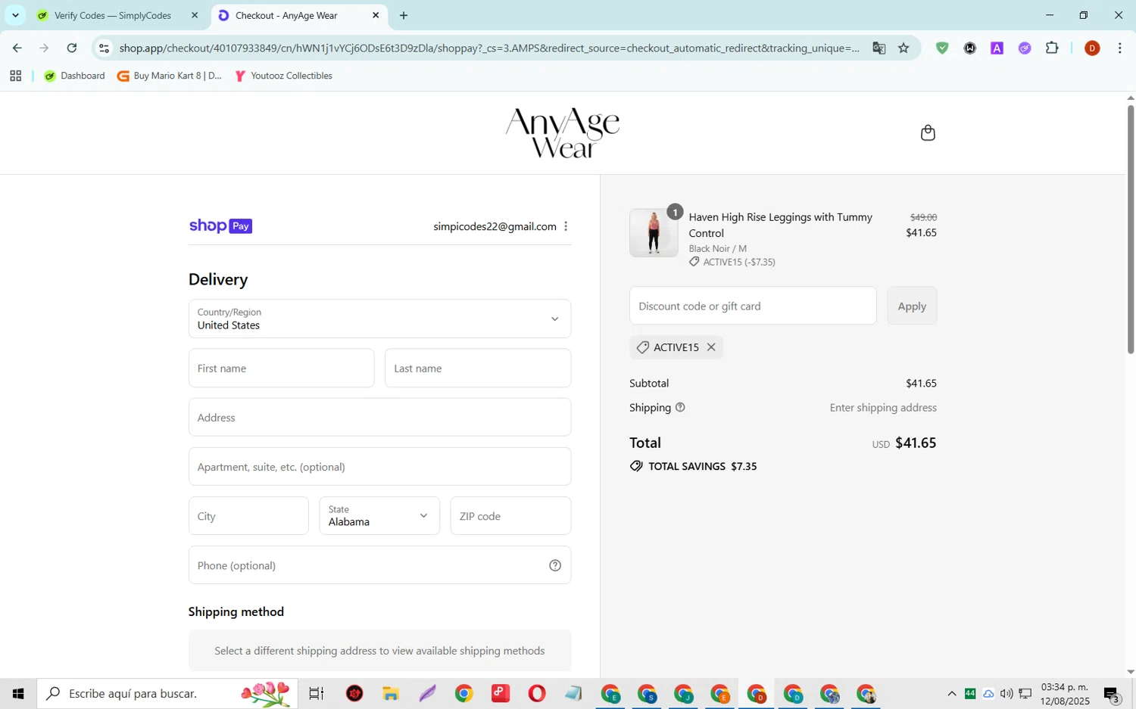Click the Shop Pay logo
This screenshot has height=709, width=1136.
(x=220, y=225)
